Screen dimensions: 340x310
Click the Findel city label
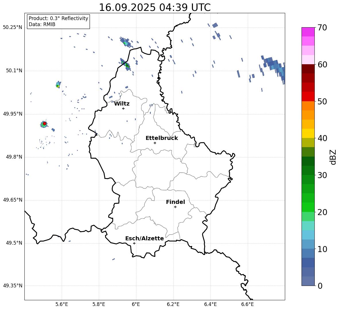click(175, 202)
